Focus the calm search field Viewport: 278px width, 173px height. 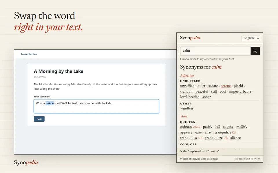(215, 51)
